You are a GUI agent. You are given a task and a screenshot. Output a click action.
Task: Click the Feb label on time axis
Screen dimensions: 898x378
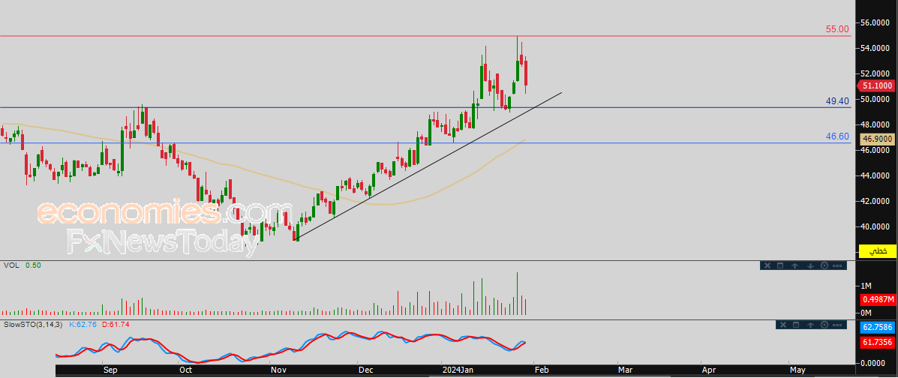point(542,370)
